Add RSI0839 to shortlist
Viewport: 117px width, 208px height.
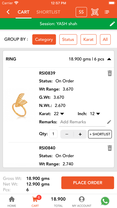pyautogui.click(x=100, y=134)
